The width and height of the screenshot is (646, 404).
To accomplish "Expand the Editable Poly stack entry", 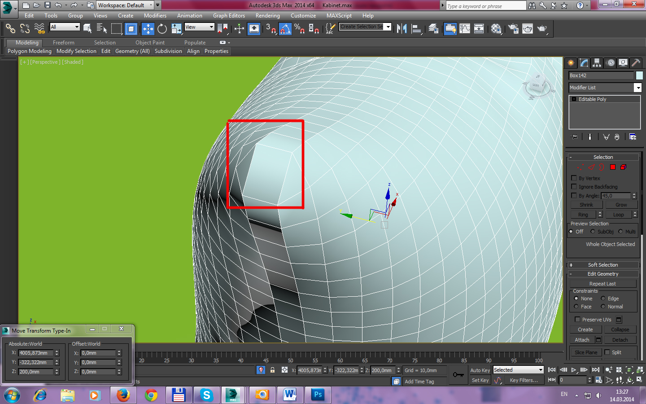I will click(x=573, y=99).
